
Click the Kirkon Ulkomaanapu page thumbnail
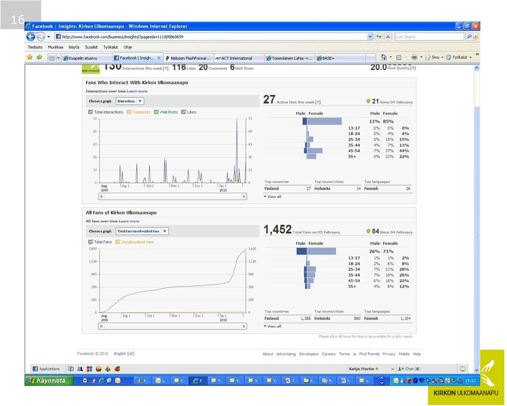90,69
